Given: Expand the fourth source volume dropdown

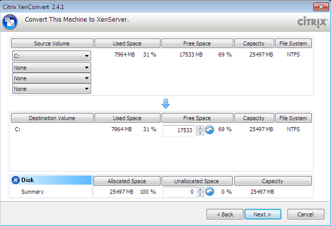Looking at the screenshot, I should point(51,89).
